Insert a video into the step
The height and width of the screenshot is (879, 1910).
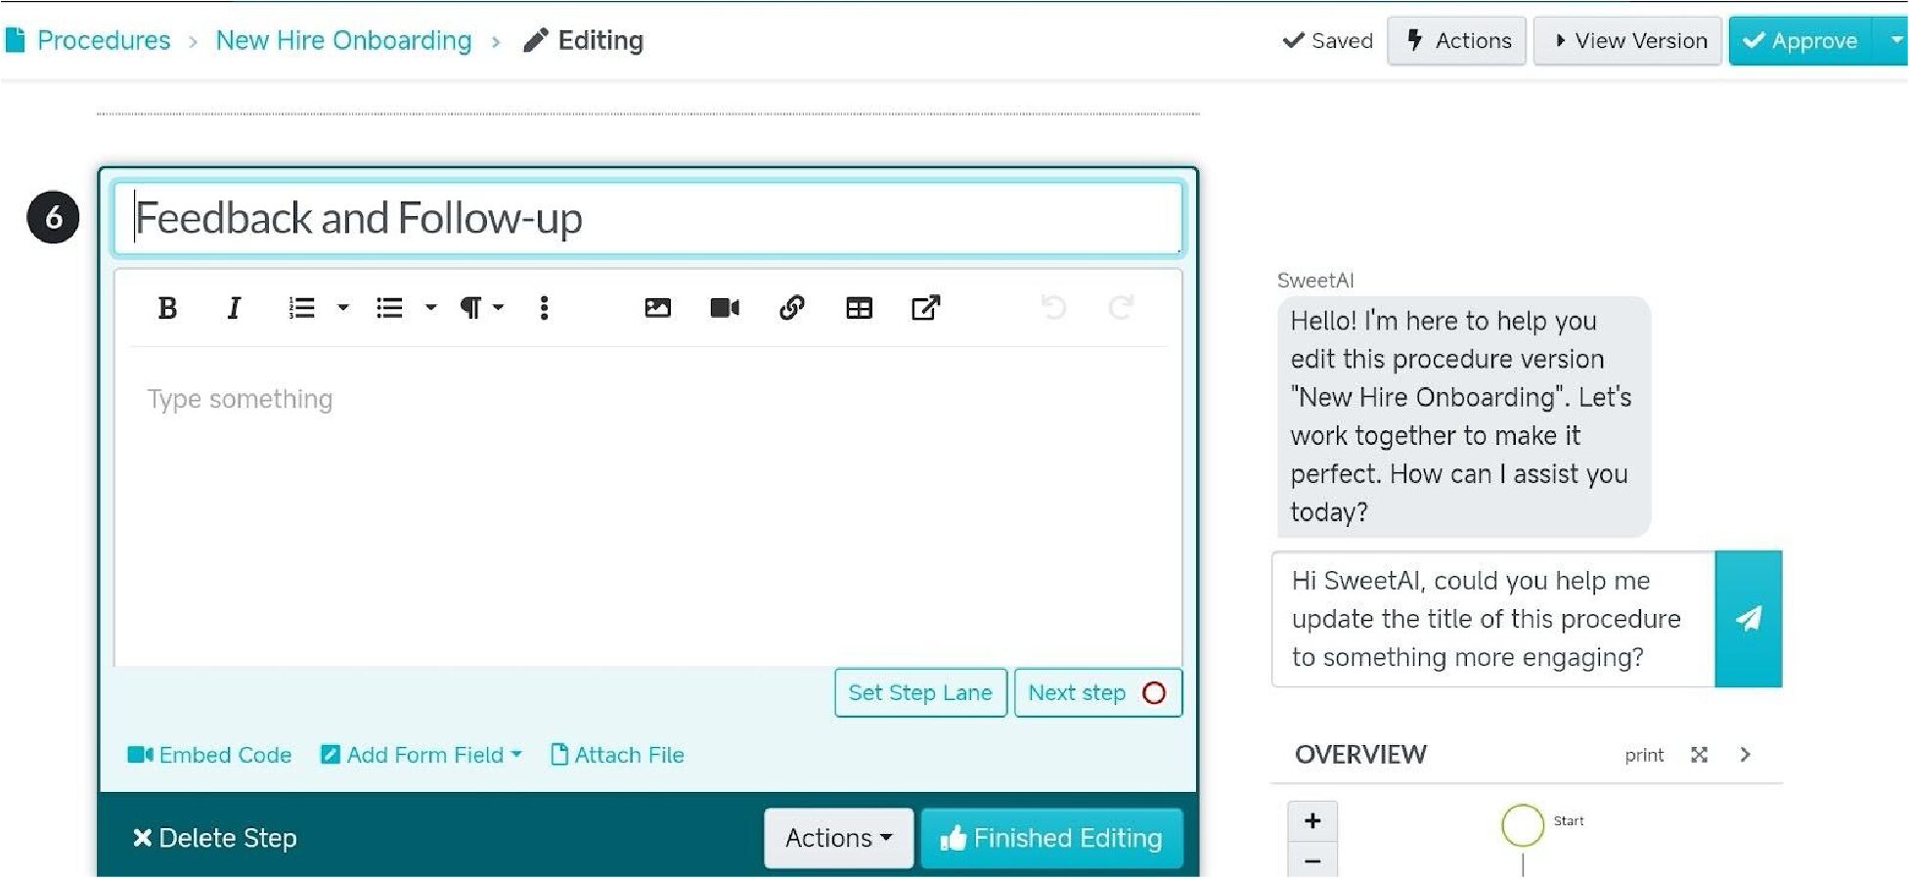(x=725, y=308)
